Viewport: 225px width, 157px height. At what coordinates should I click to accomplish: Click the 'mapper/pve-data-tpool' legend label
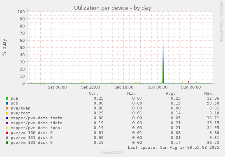click(37, 128)
